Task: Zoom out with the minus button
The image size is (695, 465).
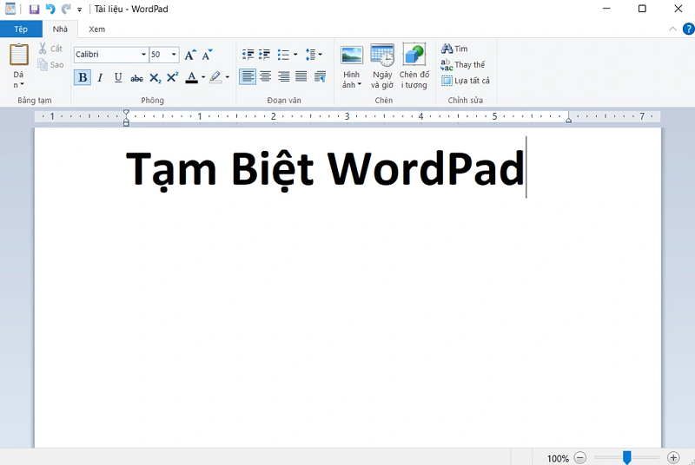Action: (579, 457)
